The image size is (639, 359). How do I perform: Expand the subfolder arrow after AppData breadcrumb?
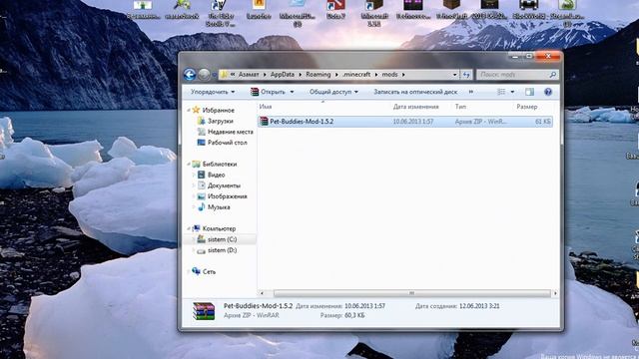click(x=300, y=75)
